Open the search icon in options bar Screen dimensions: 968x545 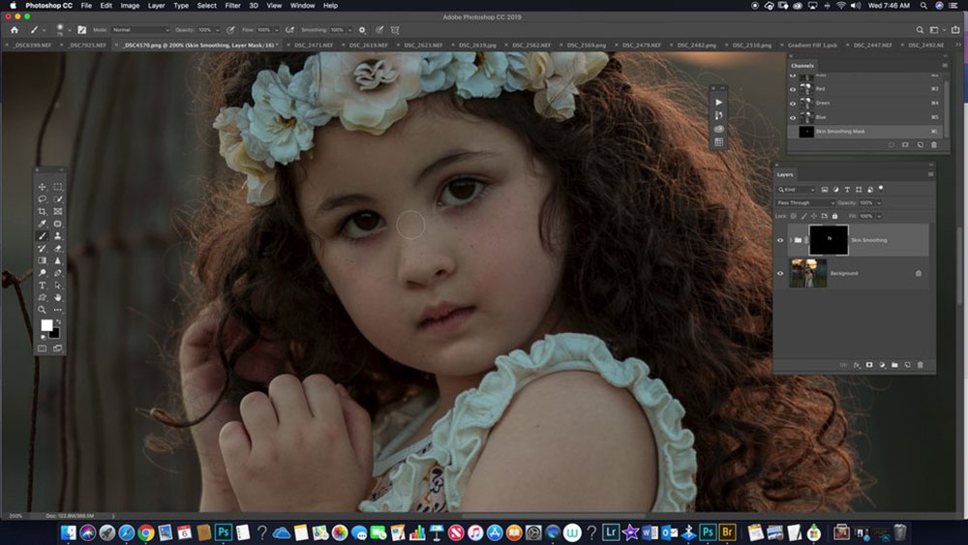[x=920, y=30]
